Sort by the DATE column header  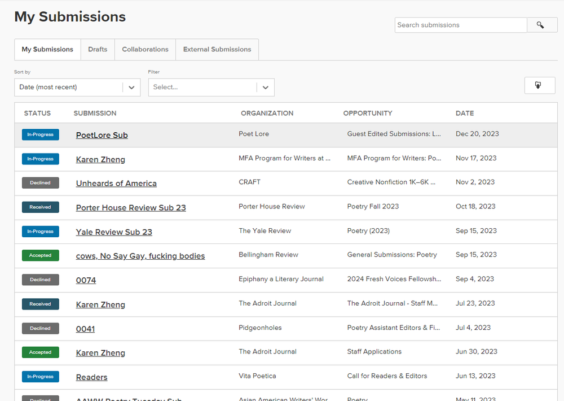click(465, 113)
